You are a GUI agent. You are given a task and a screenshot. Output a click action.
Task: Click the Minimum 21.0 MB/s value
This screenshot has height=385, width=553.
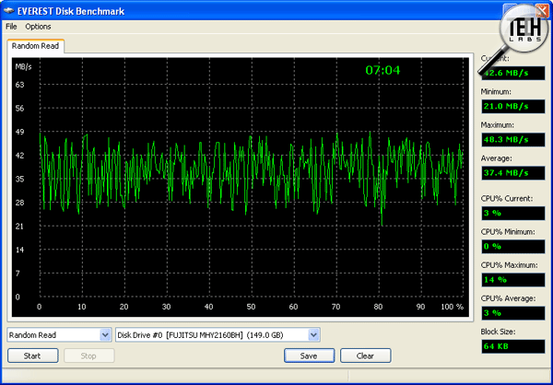[x=512, y=107]
